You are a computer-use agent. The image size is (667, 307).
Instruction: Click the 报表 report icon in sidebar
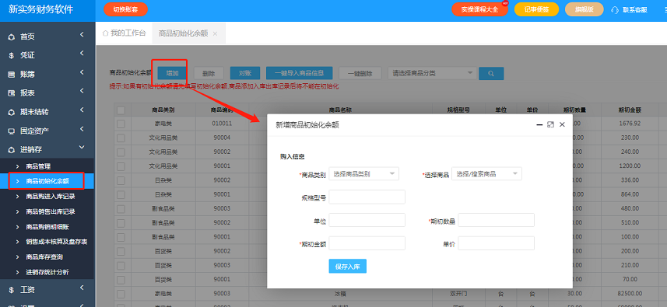point(12,93)
